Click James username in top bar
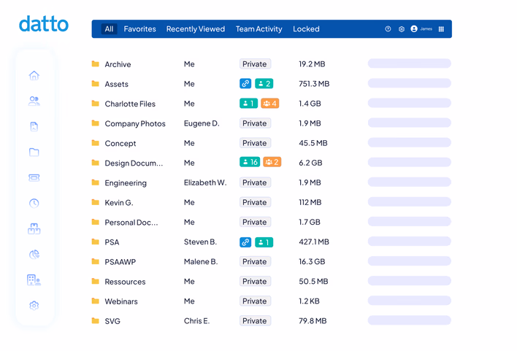 (x=426, y=29)
